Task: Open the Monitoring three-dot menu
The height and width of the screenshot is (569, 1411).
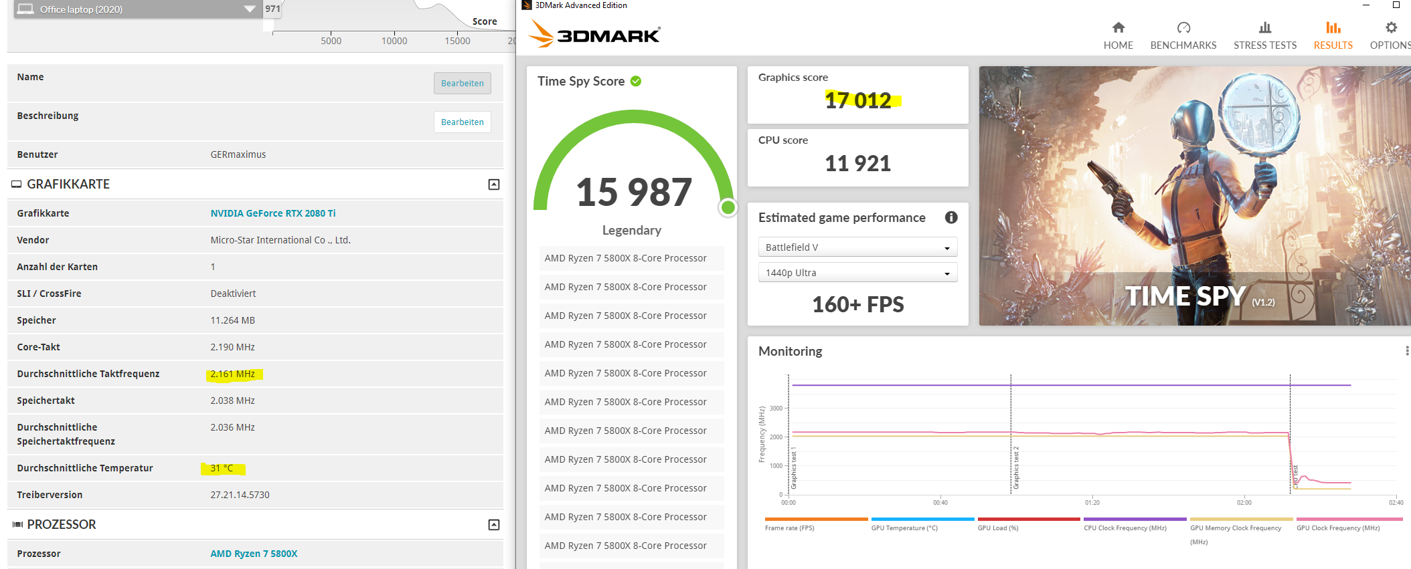Action: (x=1407, y=351)
